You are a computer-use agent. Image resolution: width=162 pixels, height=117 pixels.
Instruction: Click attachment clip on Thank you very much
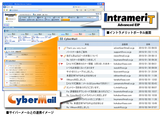65,48
